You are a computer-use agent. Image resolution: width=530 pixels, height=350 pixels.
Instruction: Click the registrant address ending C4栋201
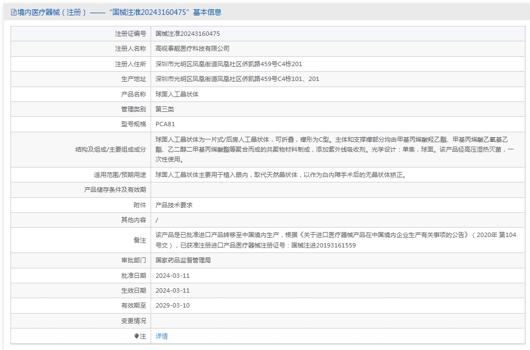(x=229, y=64)
